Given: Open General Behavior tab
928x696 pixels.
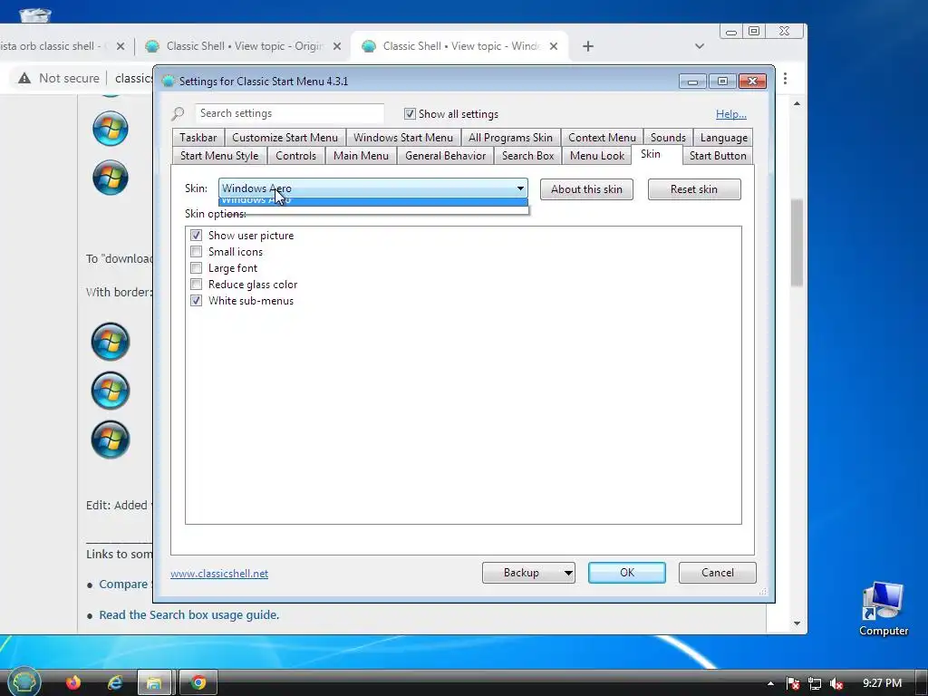Looking at the screenshot, I should pyautogui.click(x=445, y=156).
